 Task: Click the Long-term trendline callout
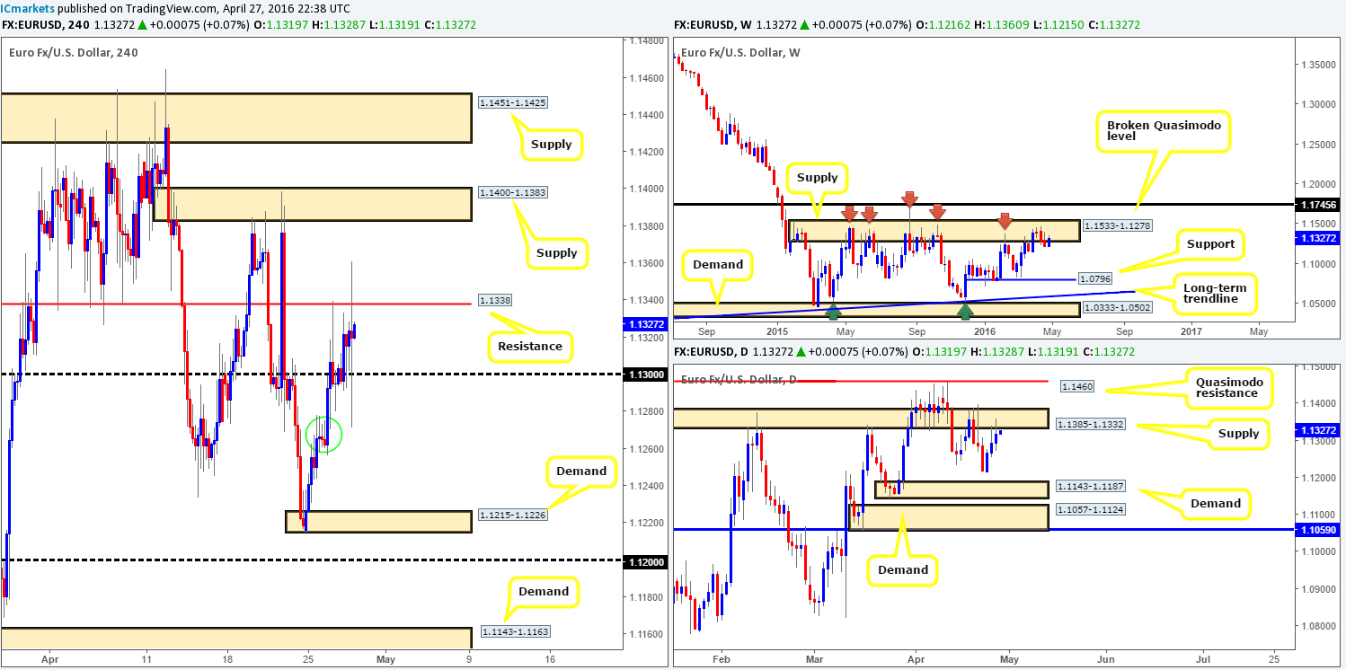pyautogui.click(x=1215, y=291)
